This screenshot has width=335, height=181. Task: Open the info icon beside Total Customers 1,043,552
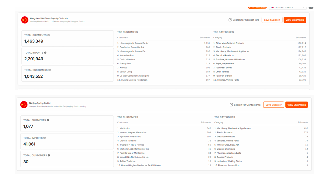point(49,70)
